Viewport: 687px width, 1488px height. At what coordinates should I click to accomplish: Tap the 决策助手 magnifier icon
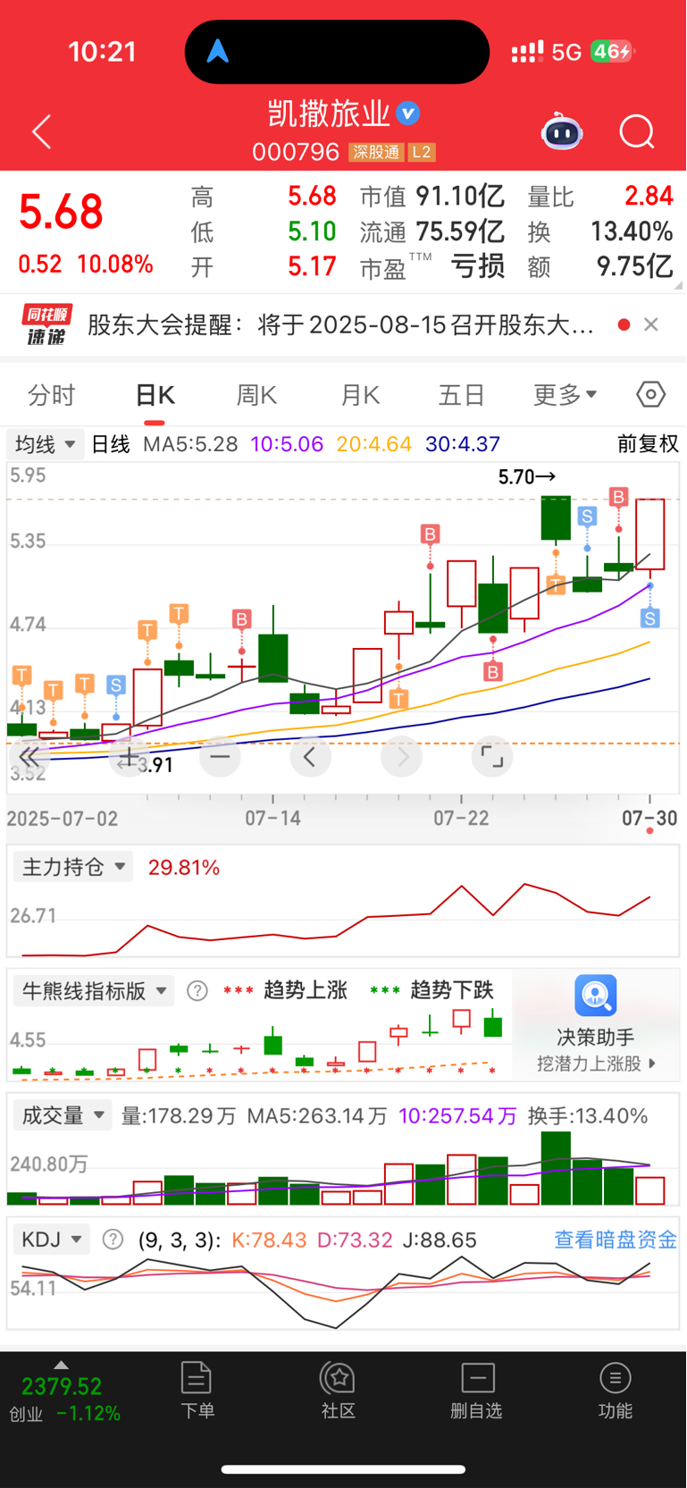coord(596,996)
